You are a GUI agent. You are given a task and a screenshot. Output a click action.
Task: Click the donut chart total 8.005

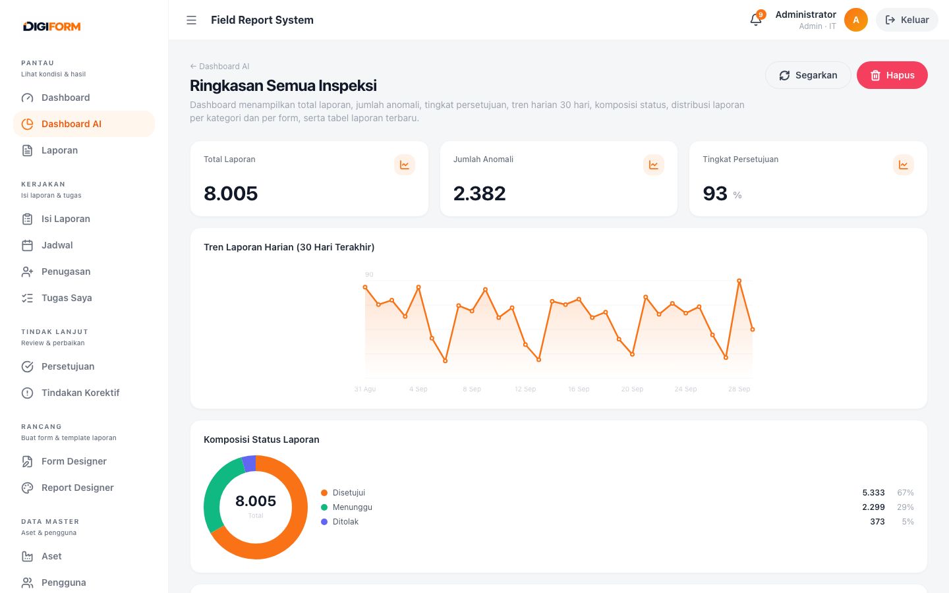click(256, 501)
